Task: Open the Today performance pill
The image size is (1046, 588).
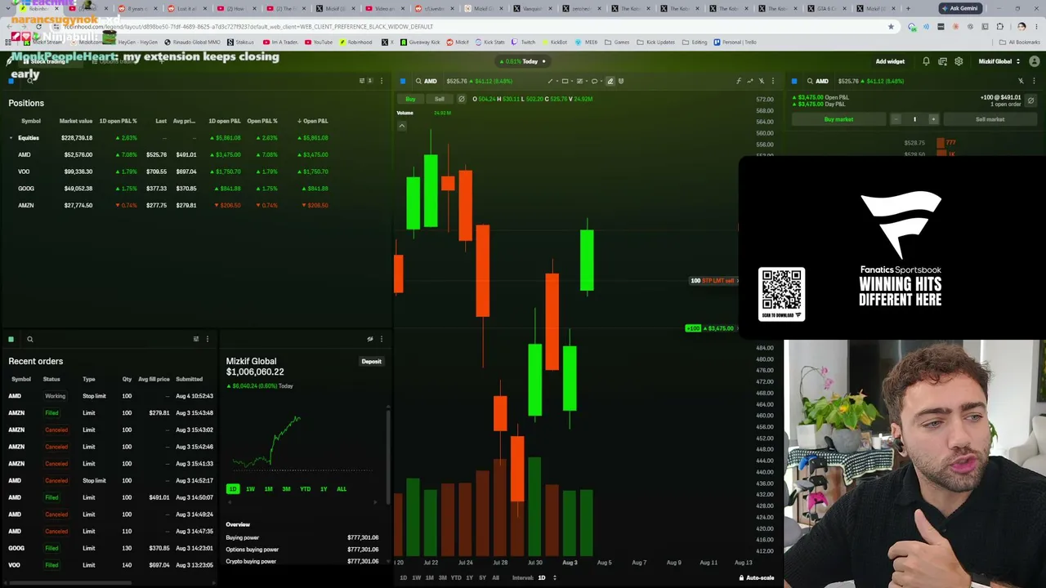Action: (524, 61)
